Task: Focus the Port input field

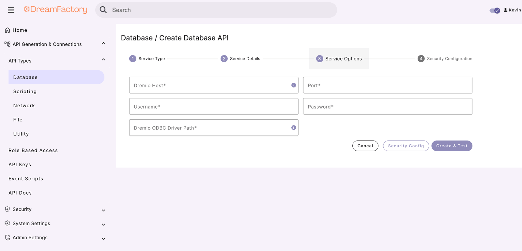Action: point(388,85)
